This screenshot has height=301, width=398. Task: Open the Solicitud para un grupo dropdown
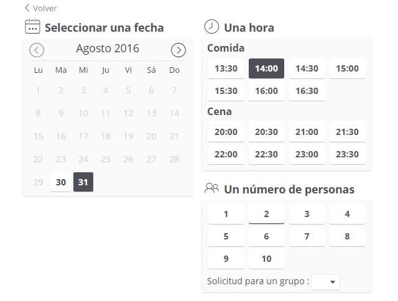pos(325,282)
